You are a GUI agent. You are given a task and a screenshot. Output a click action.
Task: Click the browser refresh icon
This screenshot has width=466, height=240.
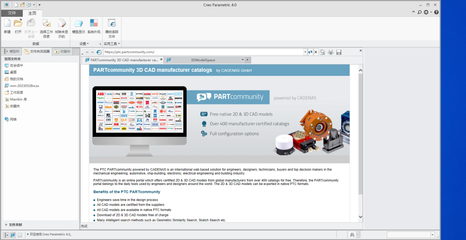[310, 52]
